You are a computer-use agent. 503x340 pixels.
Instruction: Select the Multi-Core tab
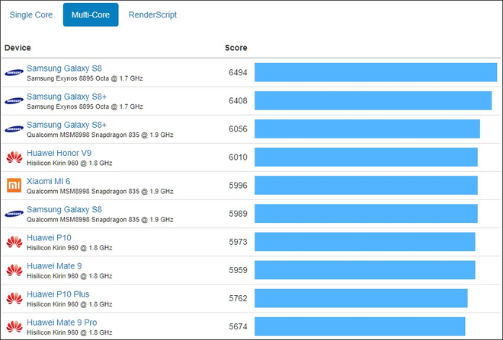click(91, 15)
